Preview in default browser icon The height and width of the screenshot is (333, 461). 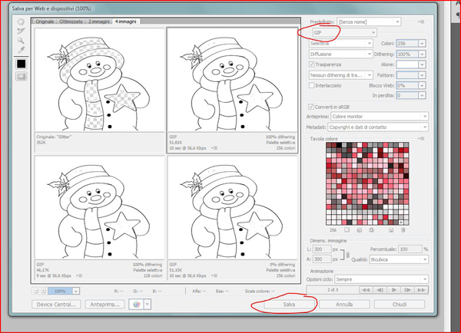coord(136,304)
